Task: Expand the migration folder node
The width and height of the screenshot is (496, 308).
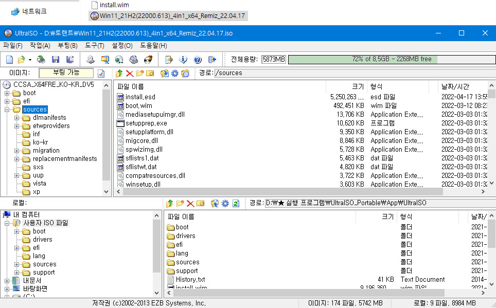Action: click(17, 151)
